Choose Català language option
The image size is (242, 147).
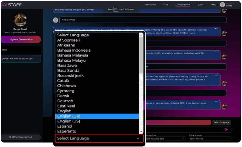point(97,81)
